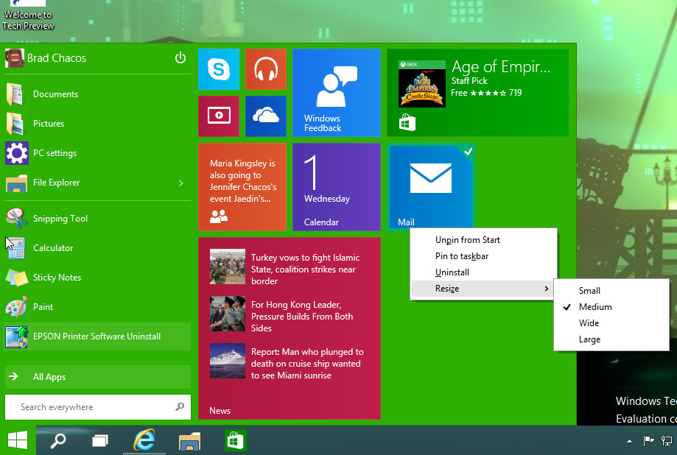Open Internet Explorer from the taskbar
The width and height of the screenshot is (677, 455).
click(144, 440)
